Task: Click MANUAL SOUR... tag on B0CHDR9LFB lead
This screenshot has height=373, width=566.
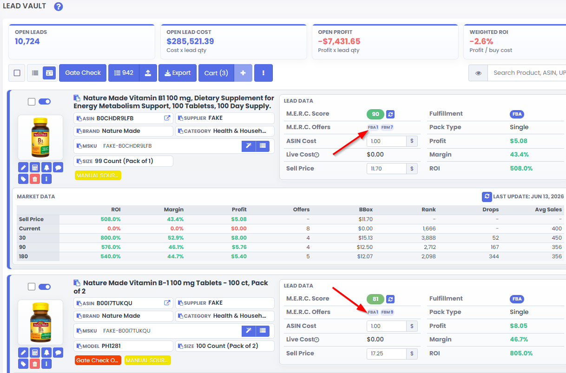Action: coord(98,175)
